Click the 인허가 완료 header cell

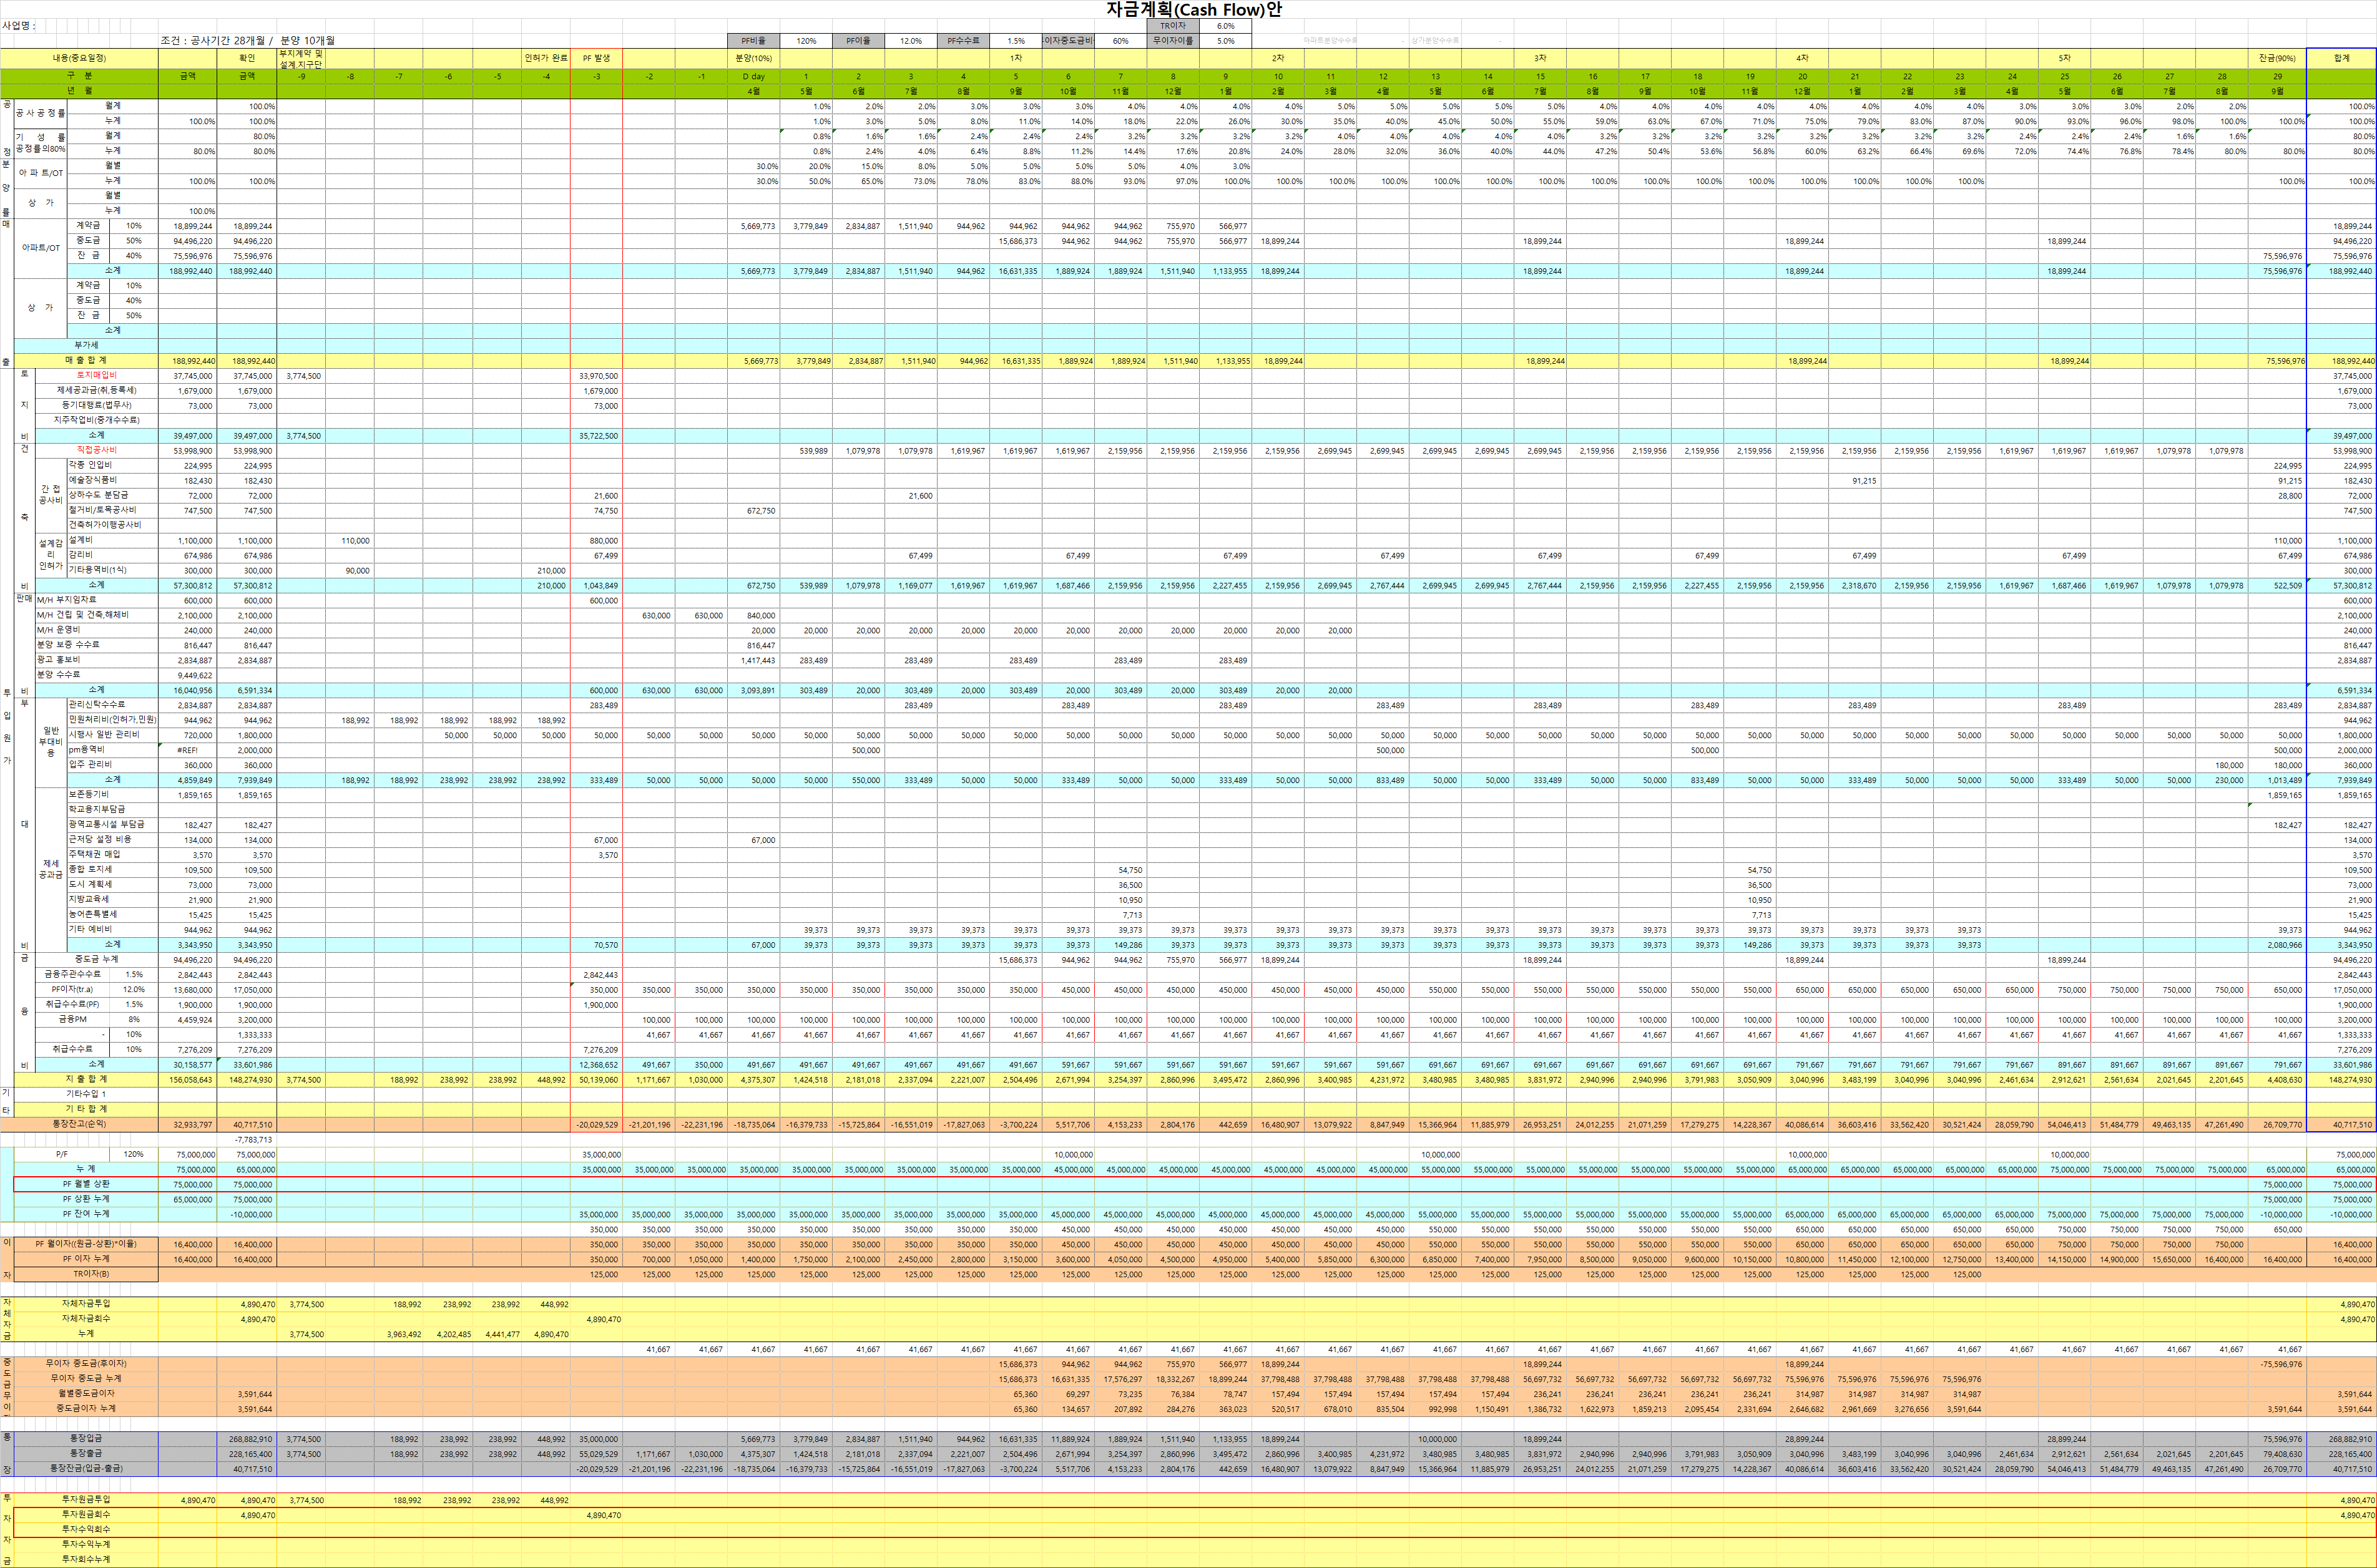[x=546, y=58]
